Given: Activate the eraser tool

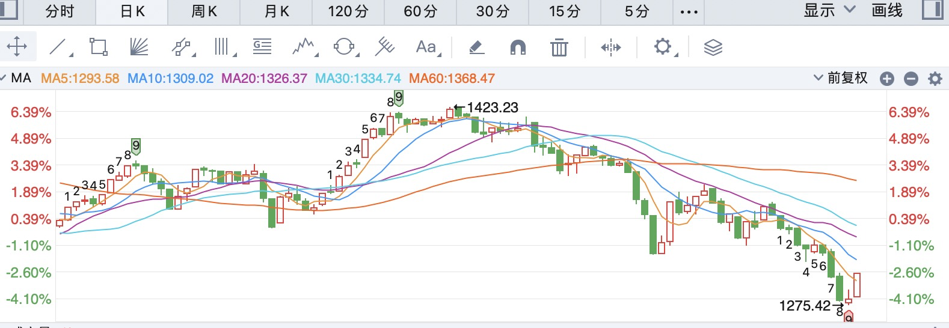Looking at the screenshot, I should click(x=476, y=46).
